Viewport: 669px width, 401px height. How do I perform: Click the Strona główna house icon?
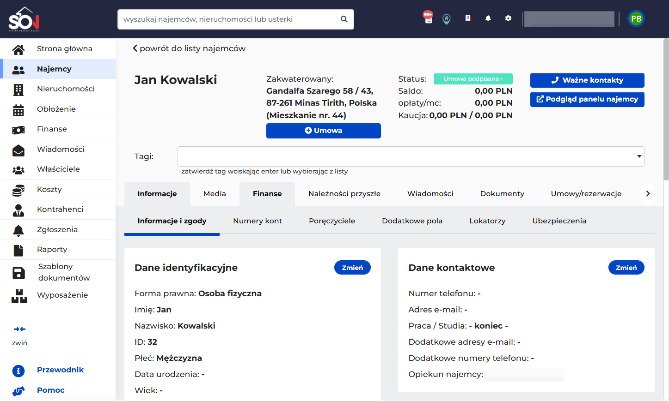[18, 49]
